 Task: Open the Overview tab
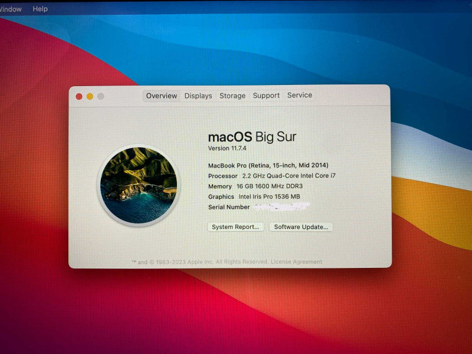pyautogui.click(x=161, y=96)
